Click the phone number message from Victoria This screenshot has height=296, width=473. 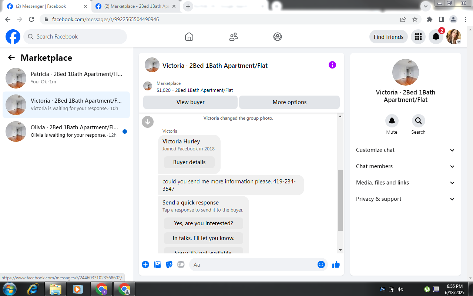pyautogui.click(x=231, y=185)
